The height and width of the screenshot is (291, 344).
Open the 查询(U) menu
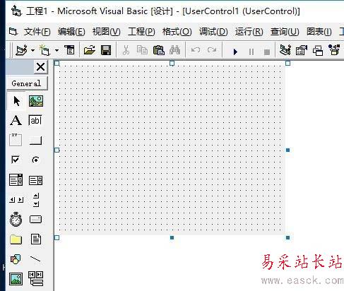coord(285,32)
